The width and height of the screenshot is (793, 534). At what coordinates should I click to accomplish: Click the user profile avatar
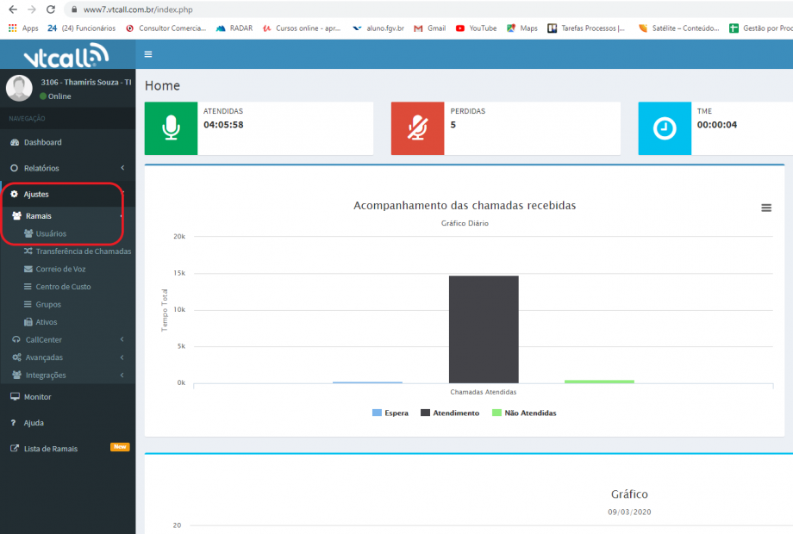(19, 88)
